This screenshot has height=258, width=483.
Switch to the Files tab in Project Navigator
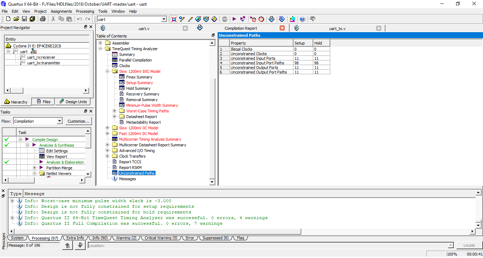click(x=43, y=102)
